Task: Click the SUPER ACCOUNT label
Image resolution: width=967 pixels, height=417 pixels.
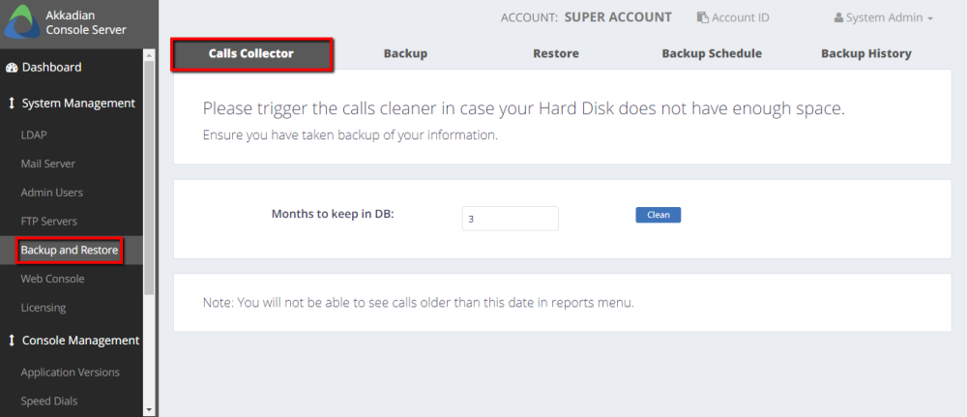Action: click(618, 17)
